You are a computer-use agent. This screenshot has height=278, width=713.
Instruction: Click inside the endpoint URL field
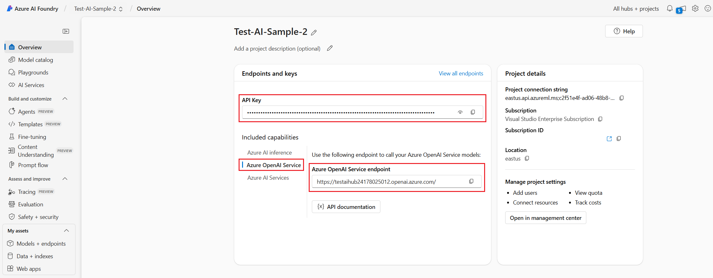(377, 181)
